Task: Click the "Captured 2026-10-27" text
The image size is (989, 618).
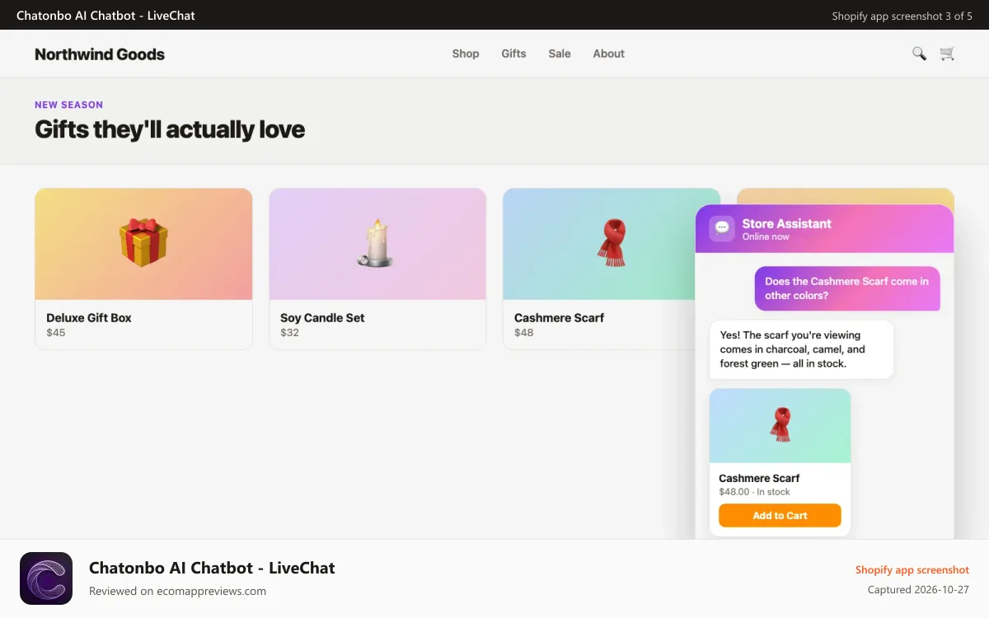Action: [918, 590]
